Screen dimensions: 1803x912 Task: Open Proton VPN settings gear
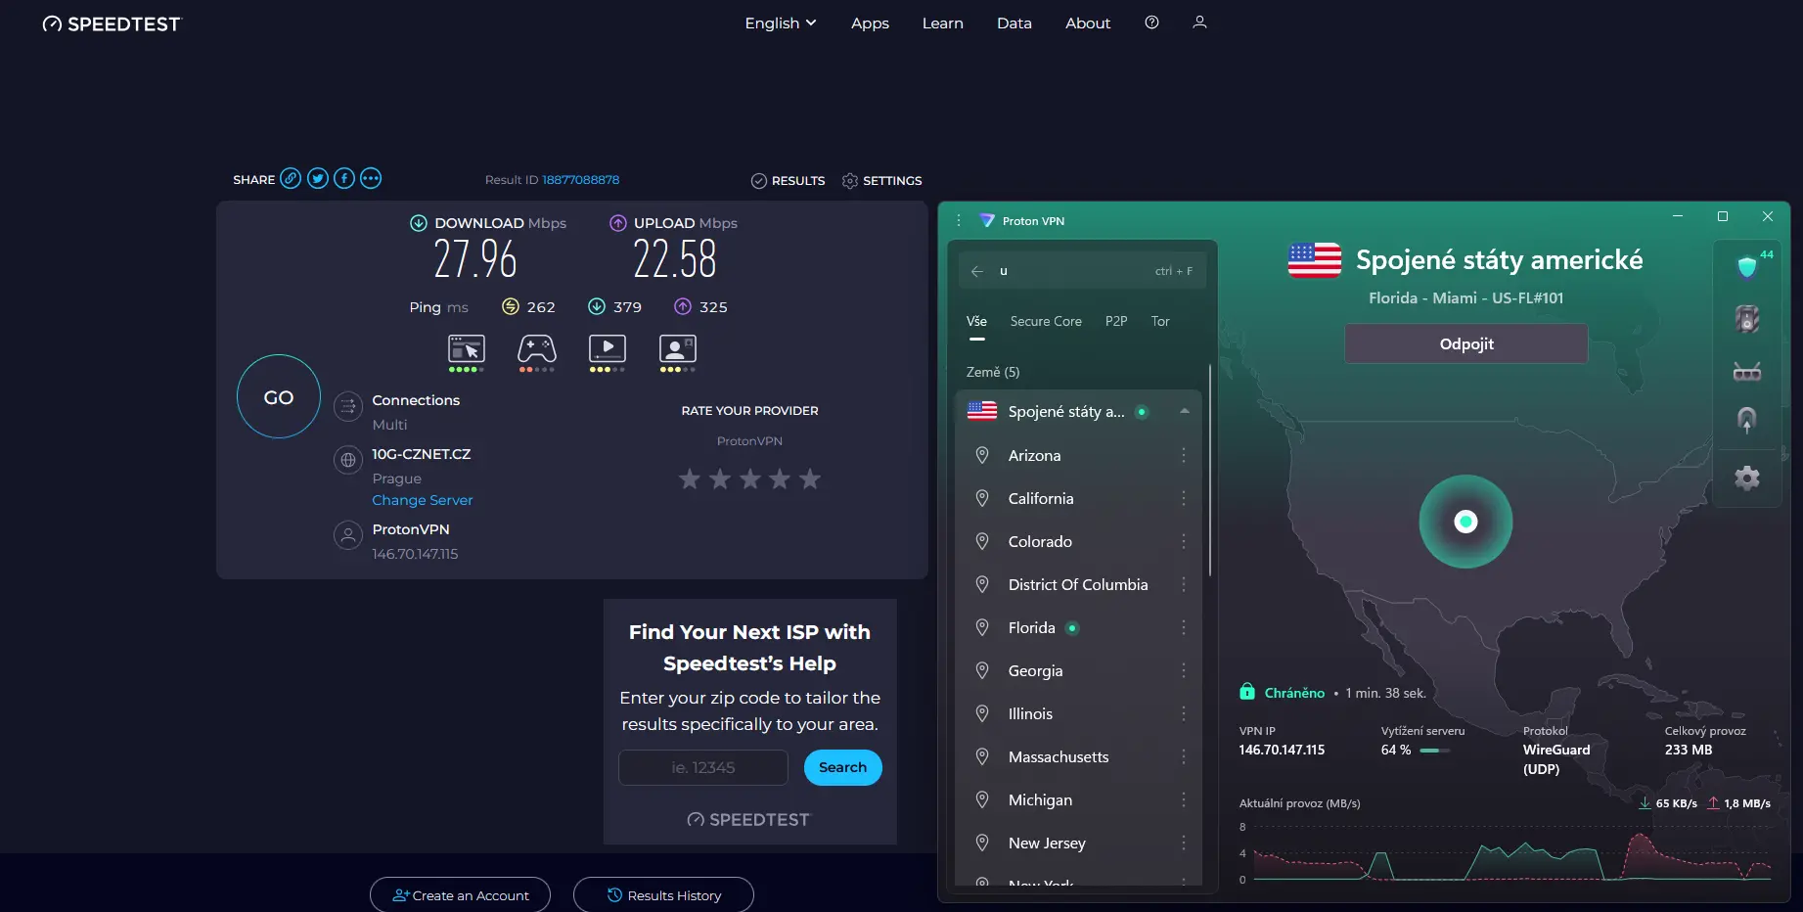(x=1746, y=478)
